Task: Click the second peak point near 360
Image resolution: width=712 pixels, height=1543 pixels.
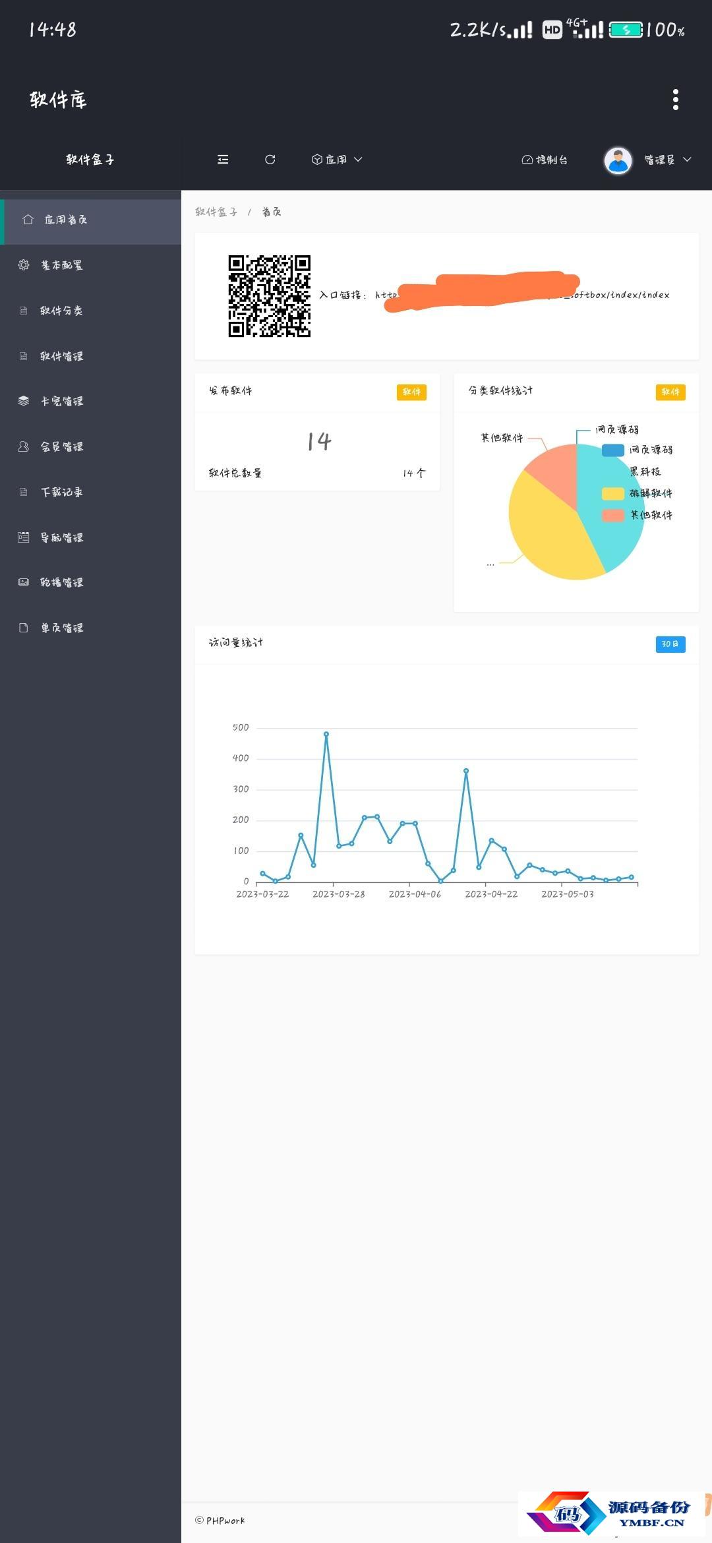Action: coord(466,771)
